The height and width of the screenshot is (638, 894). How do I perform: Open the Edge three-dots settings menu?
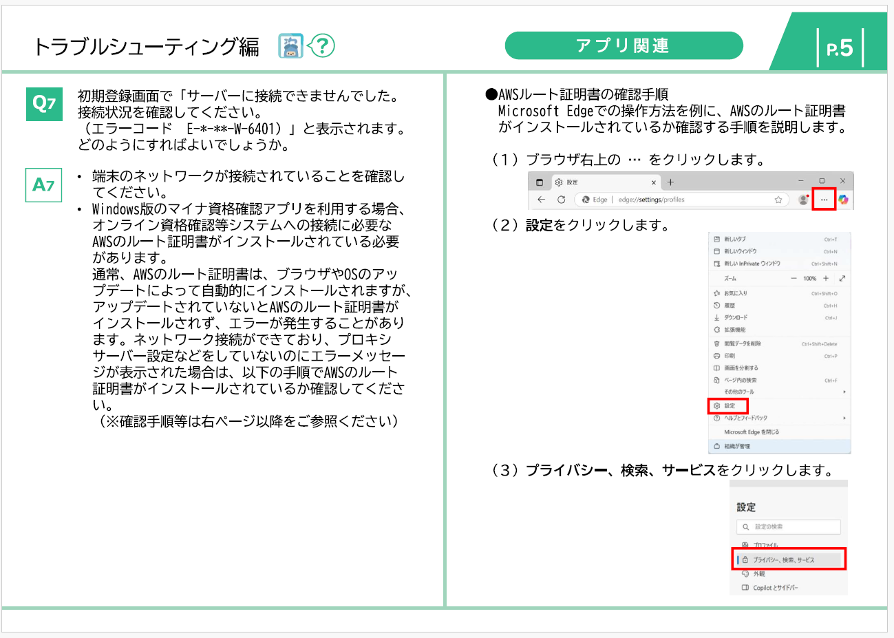[x=824, y=200]
